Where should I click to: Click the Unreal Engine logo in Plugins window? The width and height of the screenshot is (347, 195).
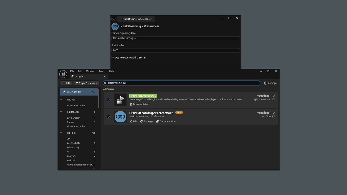tap(63, 74)
